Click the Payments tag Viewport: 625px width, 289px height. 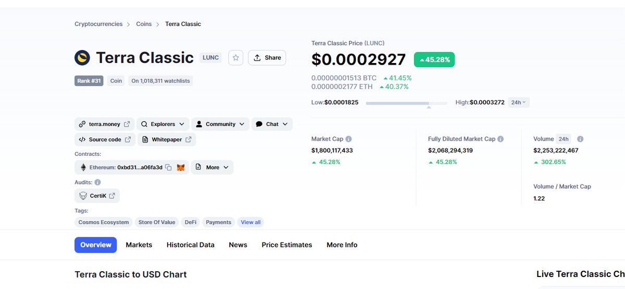(x=219, y=222)
